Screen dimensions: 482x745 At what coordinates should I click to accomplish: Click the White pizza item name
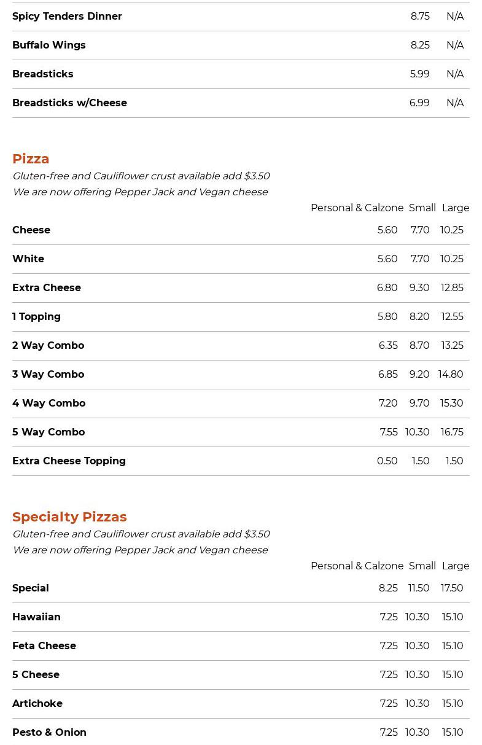[28, 259]
